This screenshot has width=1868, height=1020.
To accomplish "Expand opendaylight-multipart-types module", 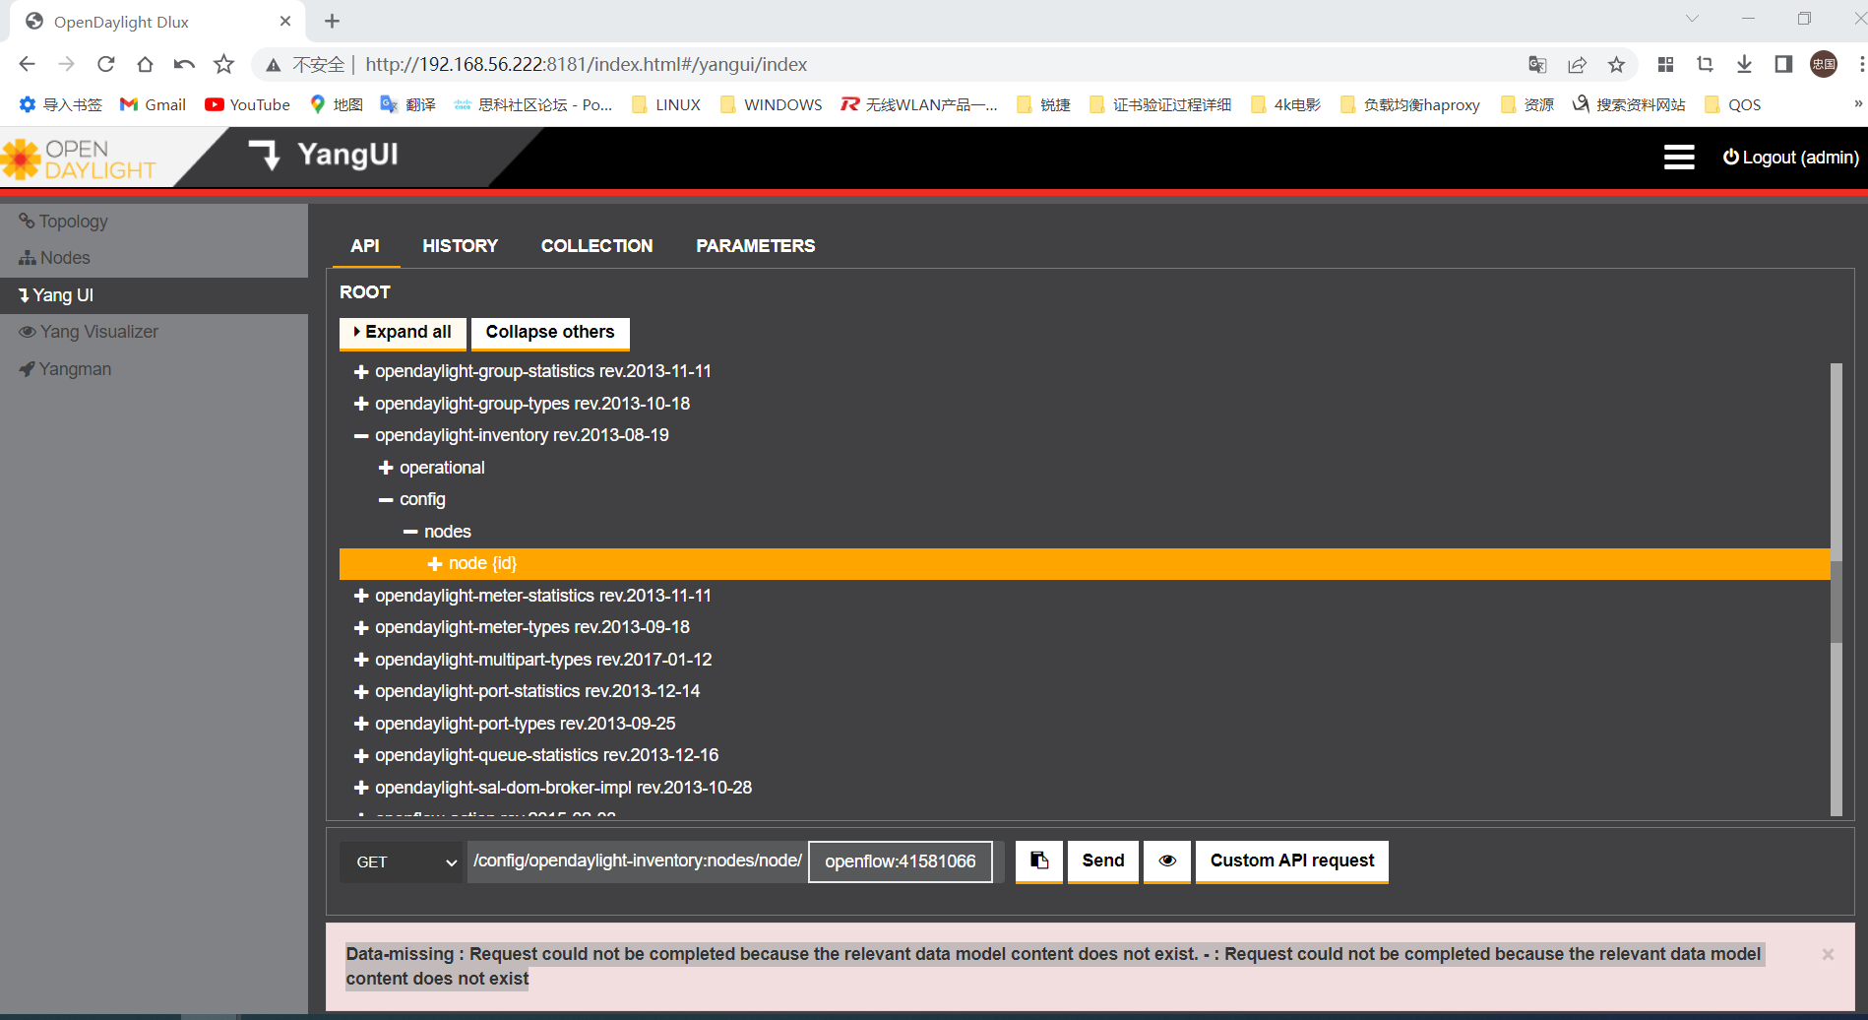I will 361,660.
